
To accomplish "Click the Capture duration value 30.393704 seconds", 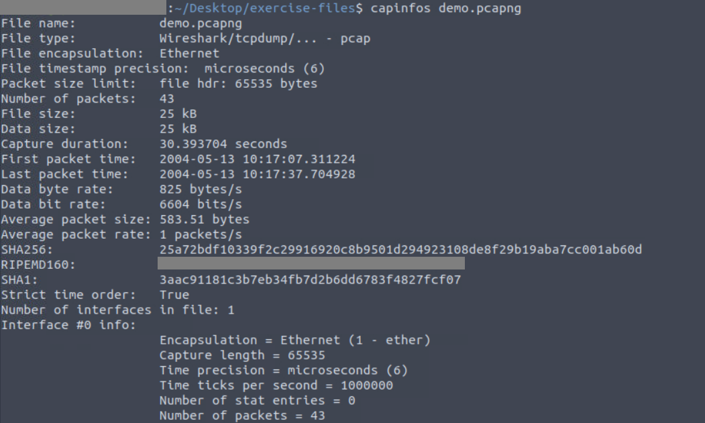I will pos(223,144).
